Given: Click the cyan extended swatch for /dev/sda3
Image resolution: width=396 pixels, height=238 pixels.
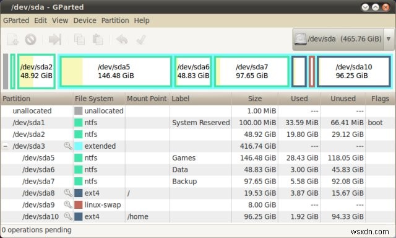Looking at the screenshot, I should point(79,146).
